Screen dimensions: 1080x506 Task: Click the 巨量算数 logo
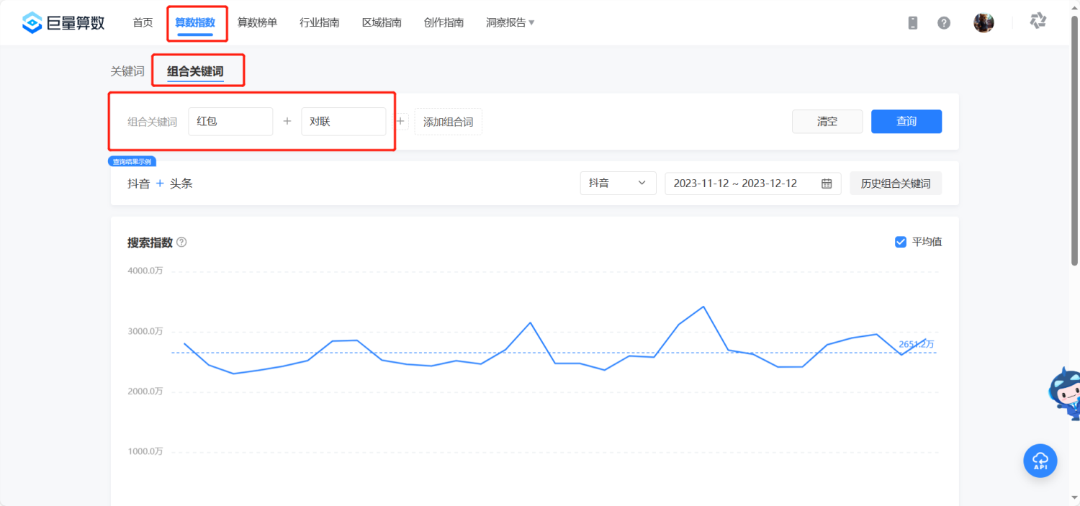click(63, 22)
